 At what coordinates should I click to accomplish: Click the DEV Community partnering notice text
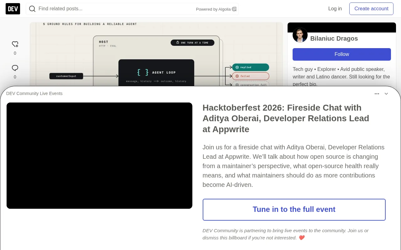tap(285, 234)
